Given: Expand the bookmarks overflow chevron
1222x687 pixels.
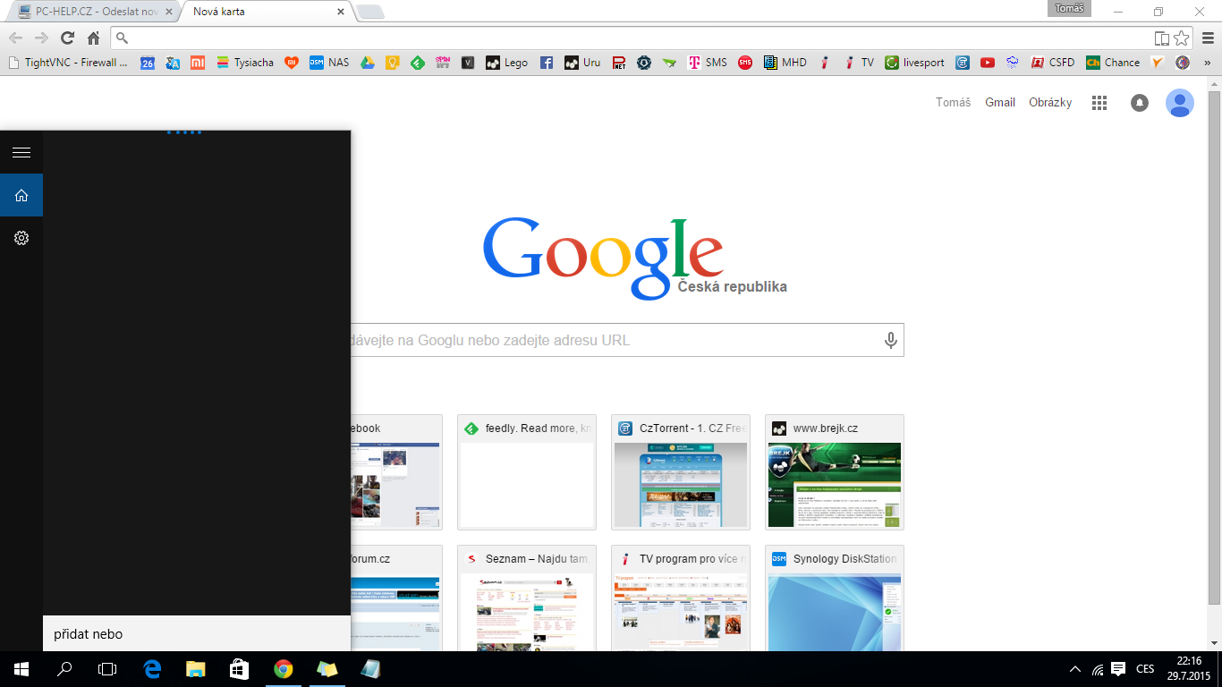Looking at the screenshot, I should pos(1208,63).
